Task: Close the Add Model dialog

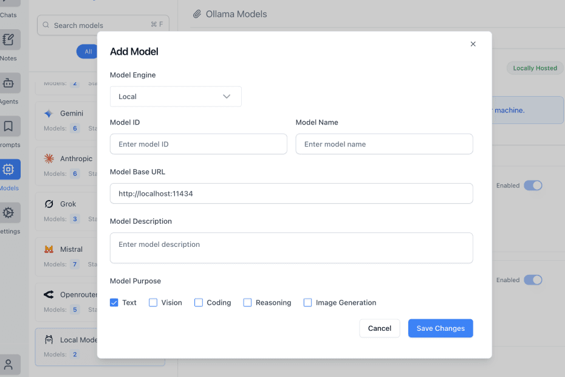Action: point(473,44)
